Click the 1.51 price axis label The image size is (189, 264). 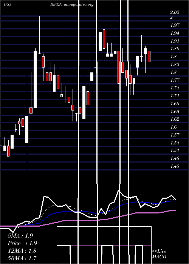point(175,150)
